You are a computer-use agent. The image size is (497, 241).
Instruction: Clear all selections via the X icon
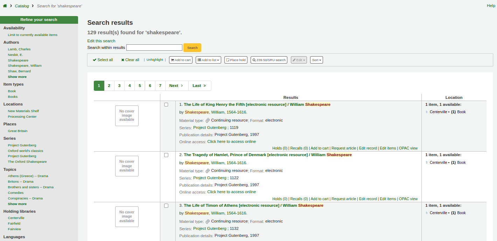pyautogui.click(x=122, y=60)
